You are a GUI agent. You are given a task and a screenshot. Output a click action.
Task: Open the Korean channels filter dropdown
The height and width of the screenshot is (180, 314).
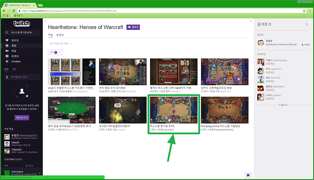pyautogui.click(x=61, y=44)
